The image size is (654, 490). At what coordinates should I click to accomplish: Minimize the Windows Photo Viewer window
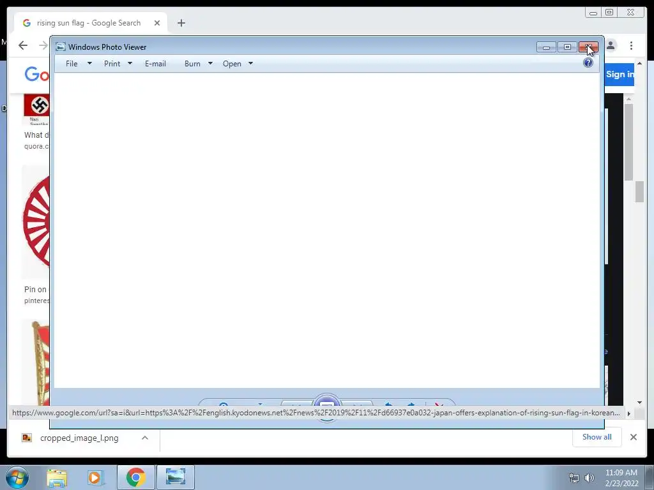pos(546,47)
